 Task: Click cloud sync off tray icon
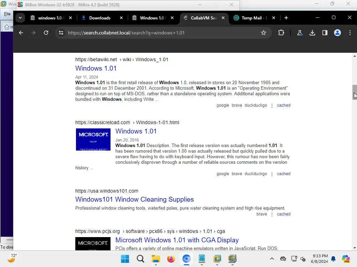click(283, 259)
